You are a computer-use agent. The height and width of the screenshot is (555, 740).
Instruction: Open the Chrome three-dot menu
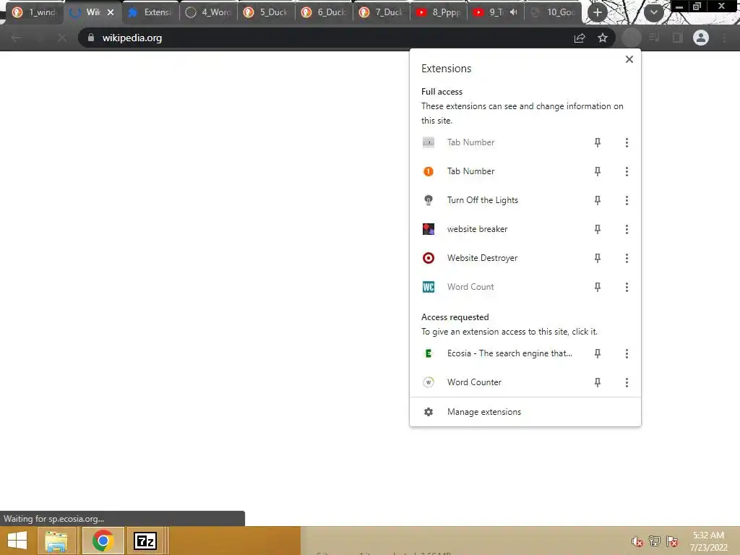[x=724, y=38]
